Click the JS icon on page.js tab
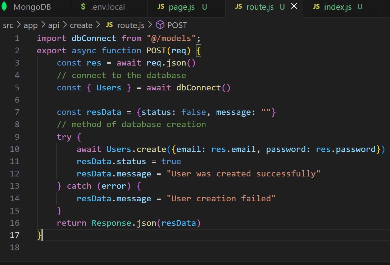Screen dimensions: 390x265 (161, 6)
